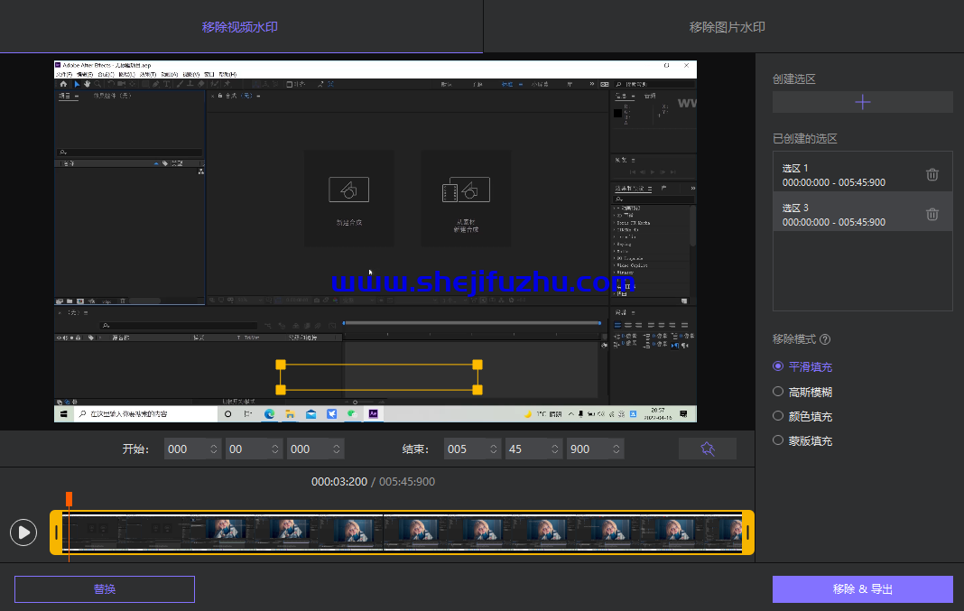Click the 结束 time field showing 900
This screenshot has height=611, width=964.
point(595,449)
